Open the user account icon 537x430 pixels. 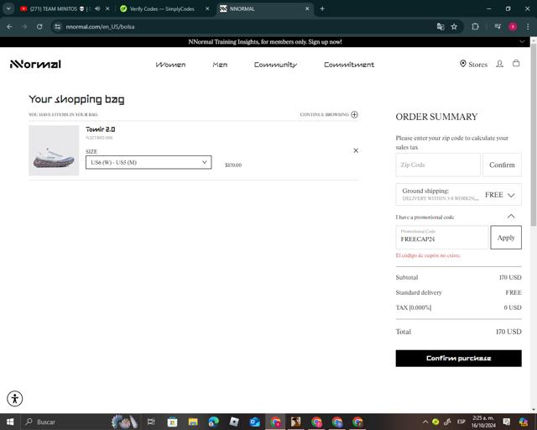[500, 64]
